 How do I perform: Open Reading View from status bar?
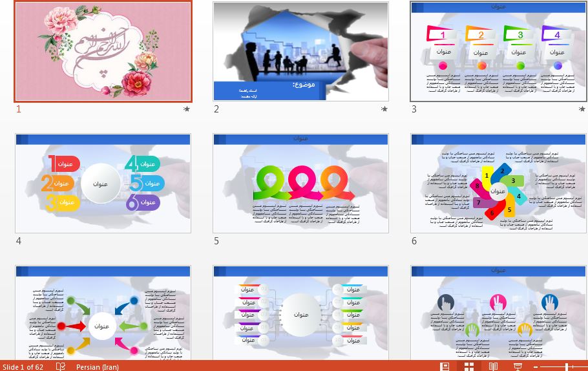tap(493, 366)
